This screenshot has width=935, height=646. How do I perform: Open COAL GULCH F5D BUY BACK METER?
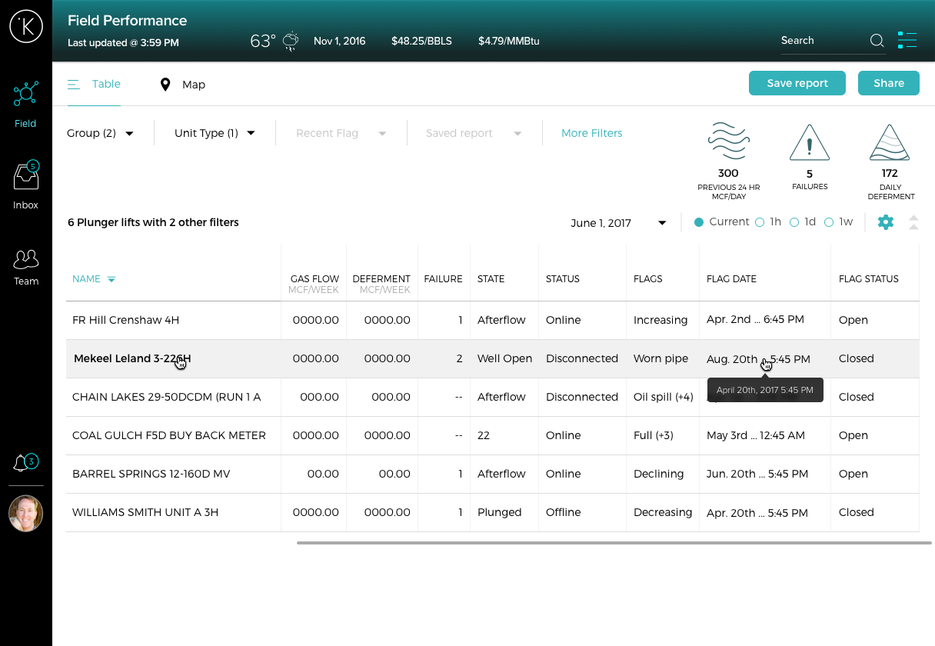[493, 435]
